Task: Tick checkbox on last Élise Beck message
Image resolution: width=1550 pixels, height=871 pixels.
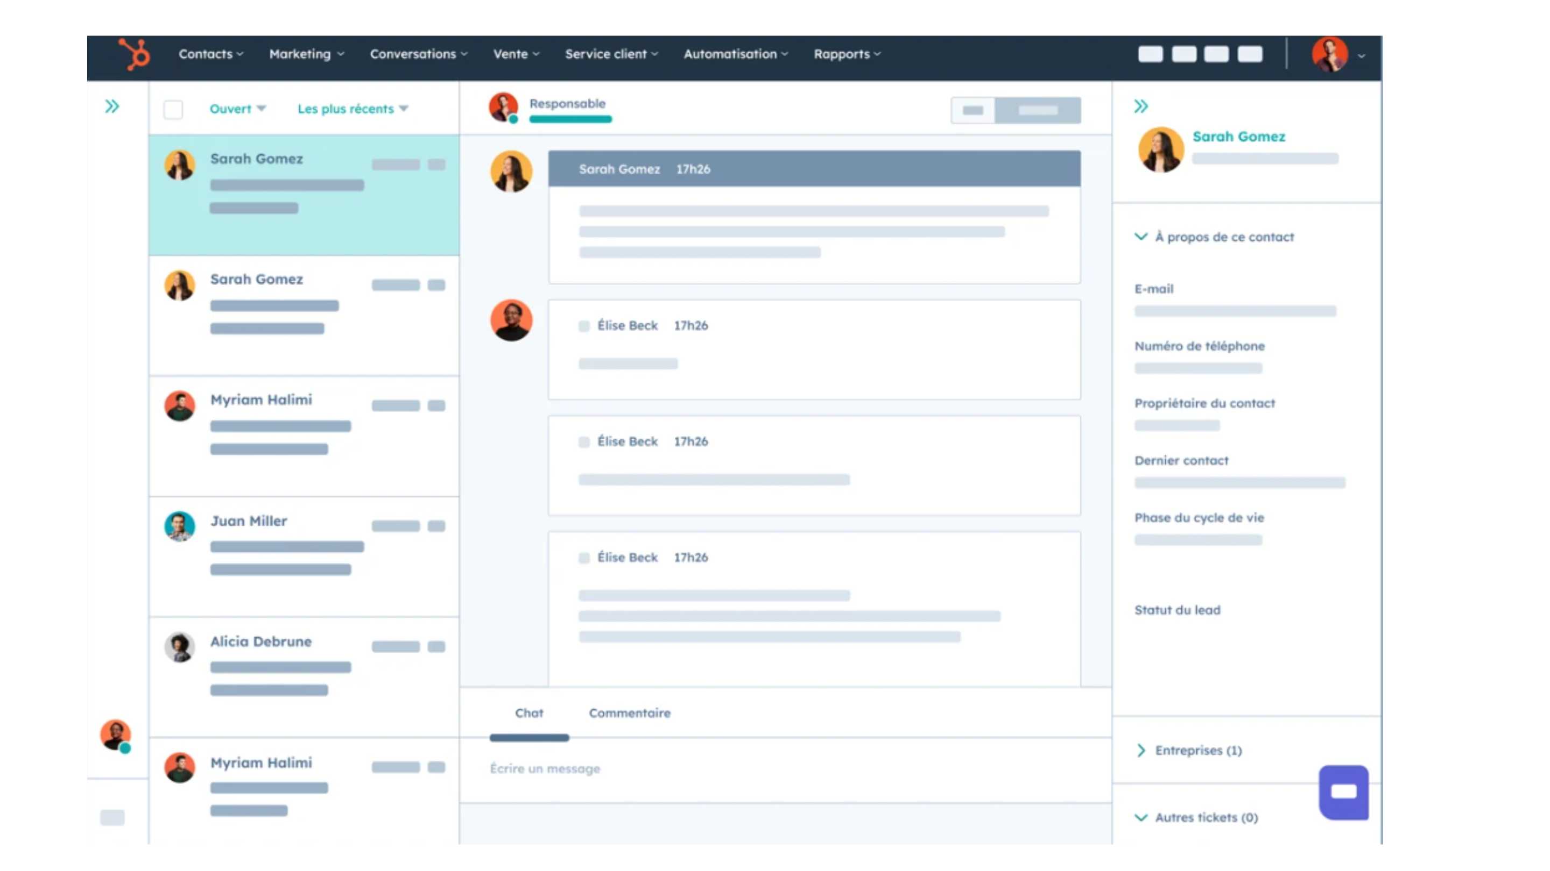Action: (583, 558)
